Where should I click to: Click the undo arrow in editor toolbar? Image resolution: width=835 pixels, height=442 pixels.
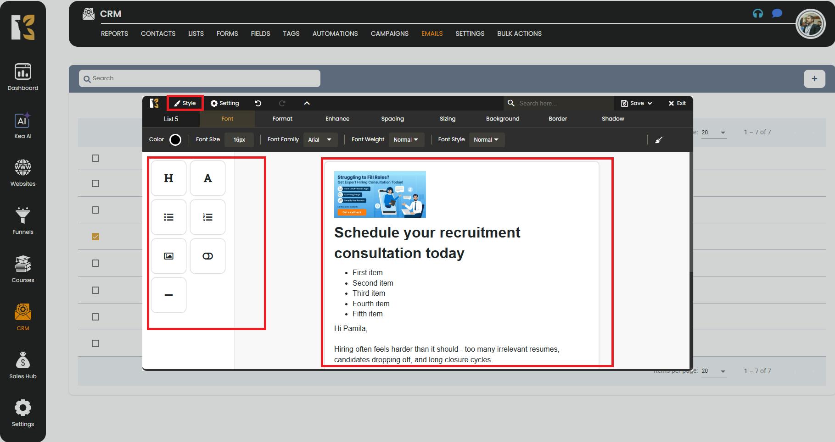click(258, 103)
